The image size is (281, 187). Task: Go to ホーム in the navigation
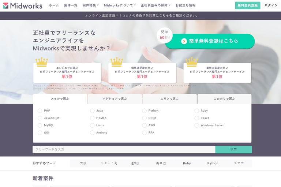54,5
